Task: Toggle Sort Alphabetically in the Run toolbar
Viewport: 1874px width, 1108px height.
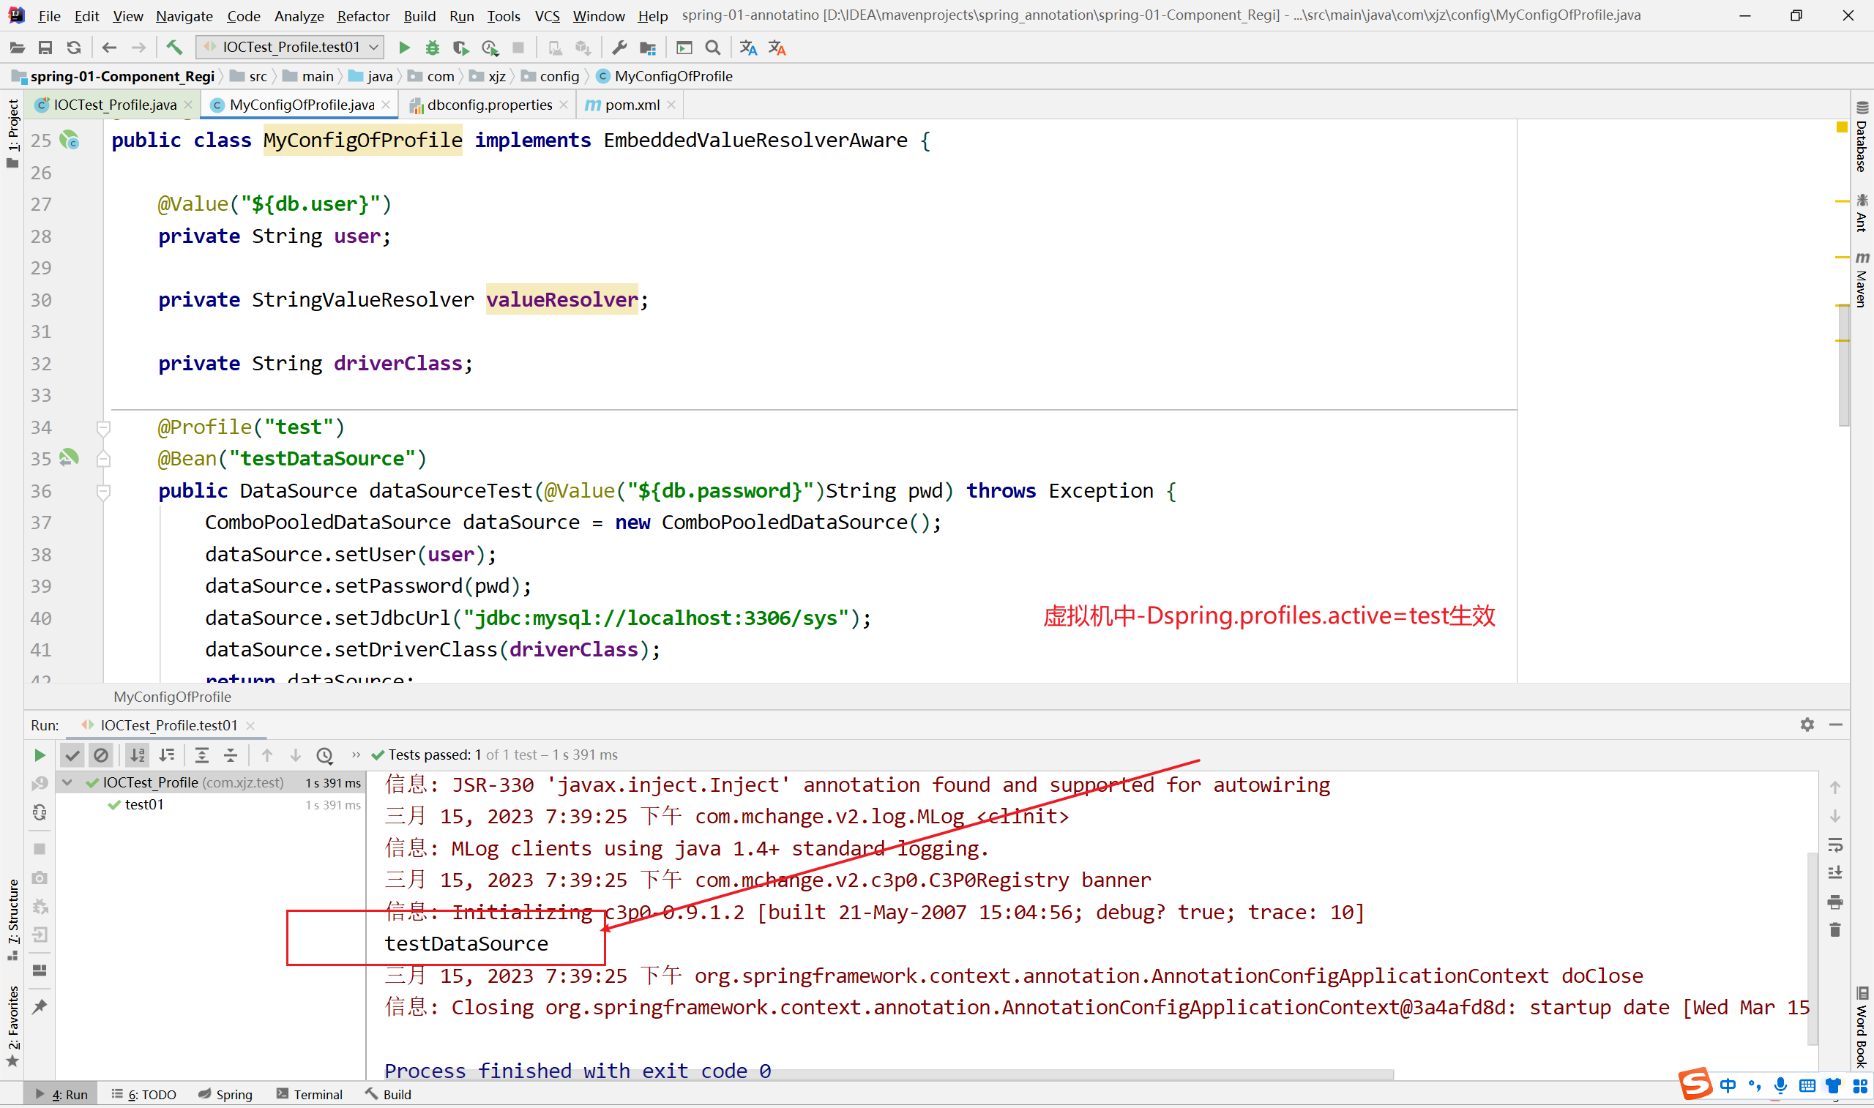Action: (138, 755)
